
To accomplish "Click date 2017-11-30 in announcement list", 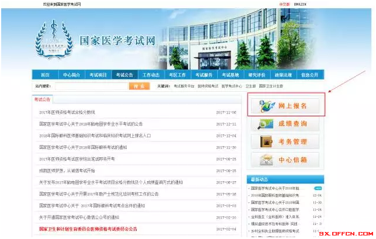I will pos(226,148).
